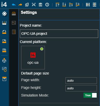Undo the last action with the blue arrow
Screen dimensions: 100x106
14,5
